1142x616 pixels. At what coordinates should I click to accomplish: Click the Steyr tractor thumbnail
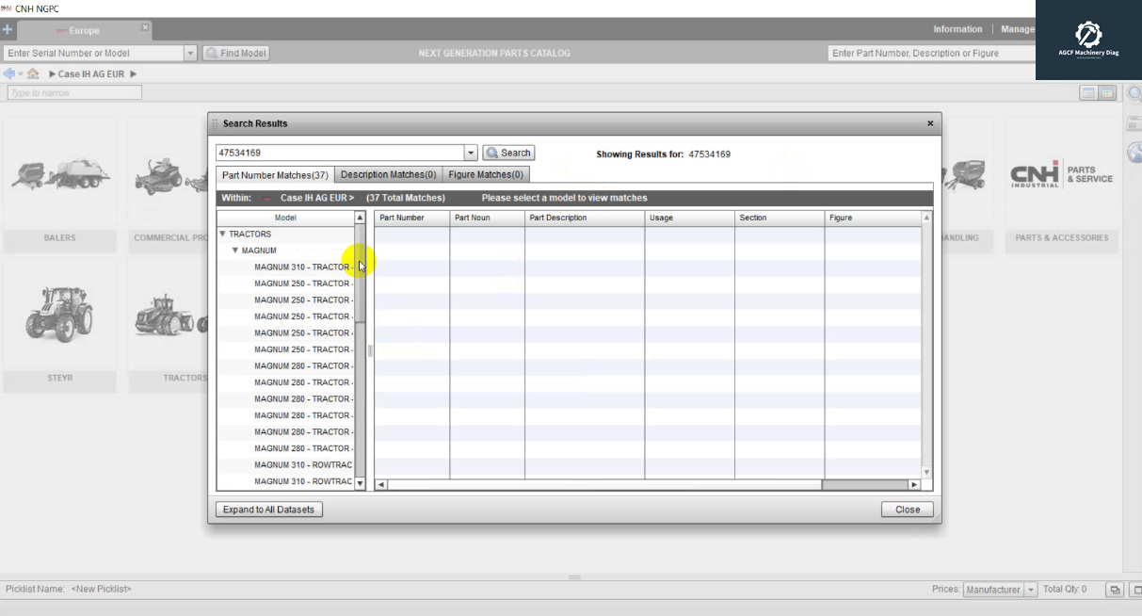coord(58,314)
